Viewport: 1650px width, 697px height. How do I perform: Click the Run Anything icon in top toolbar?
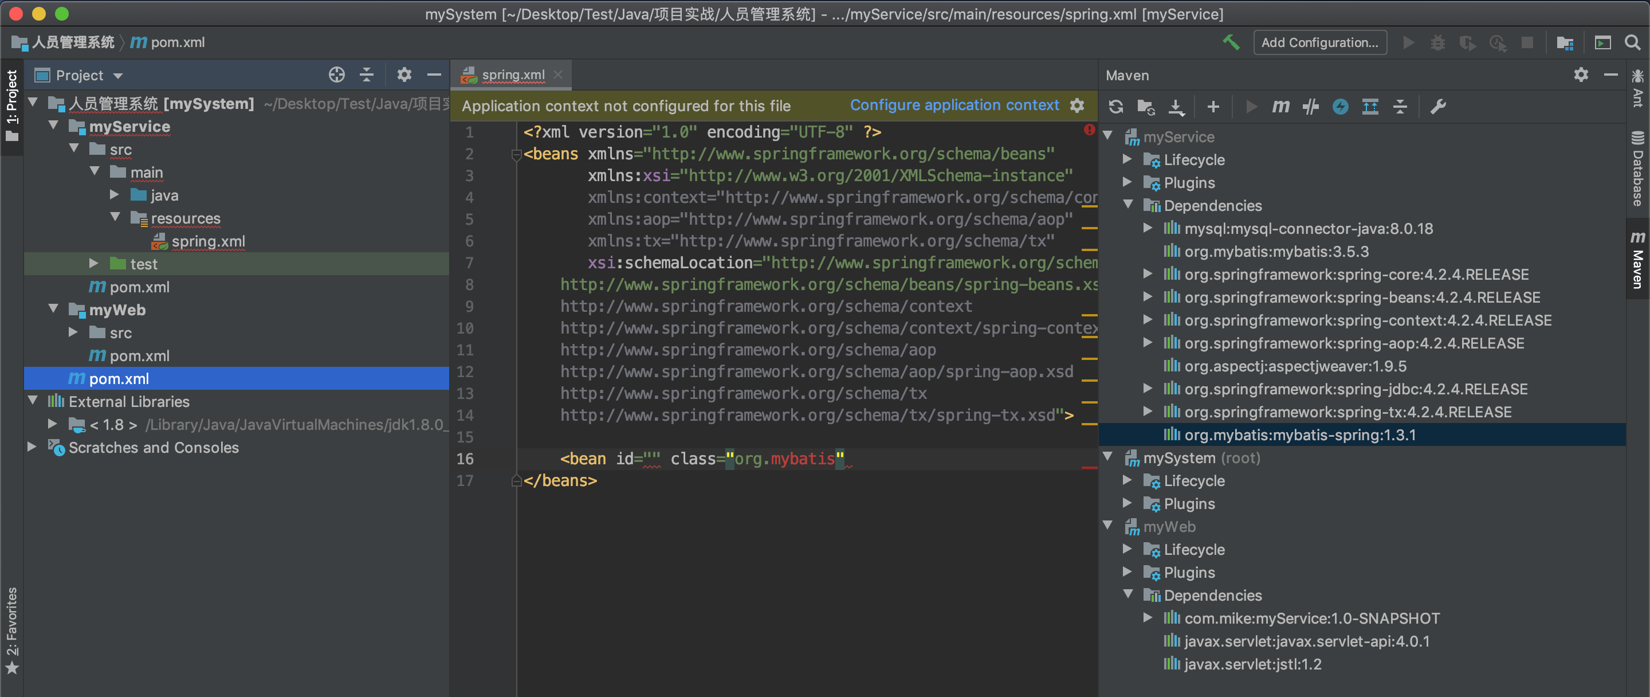click(x=1602, y=42)
